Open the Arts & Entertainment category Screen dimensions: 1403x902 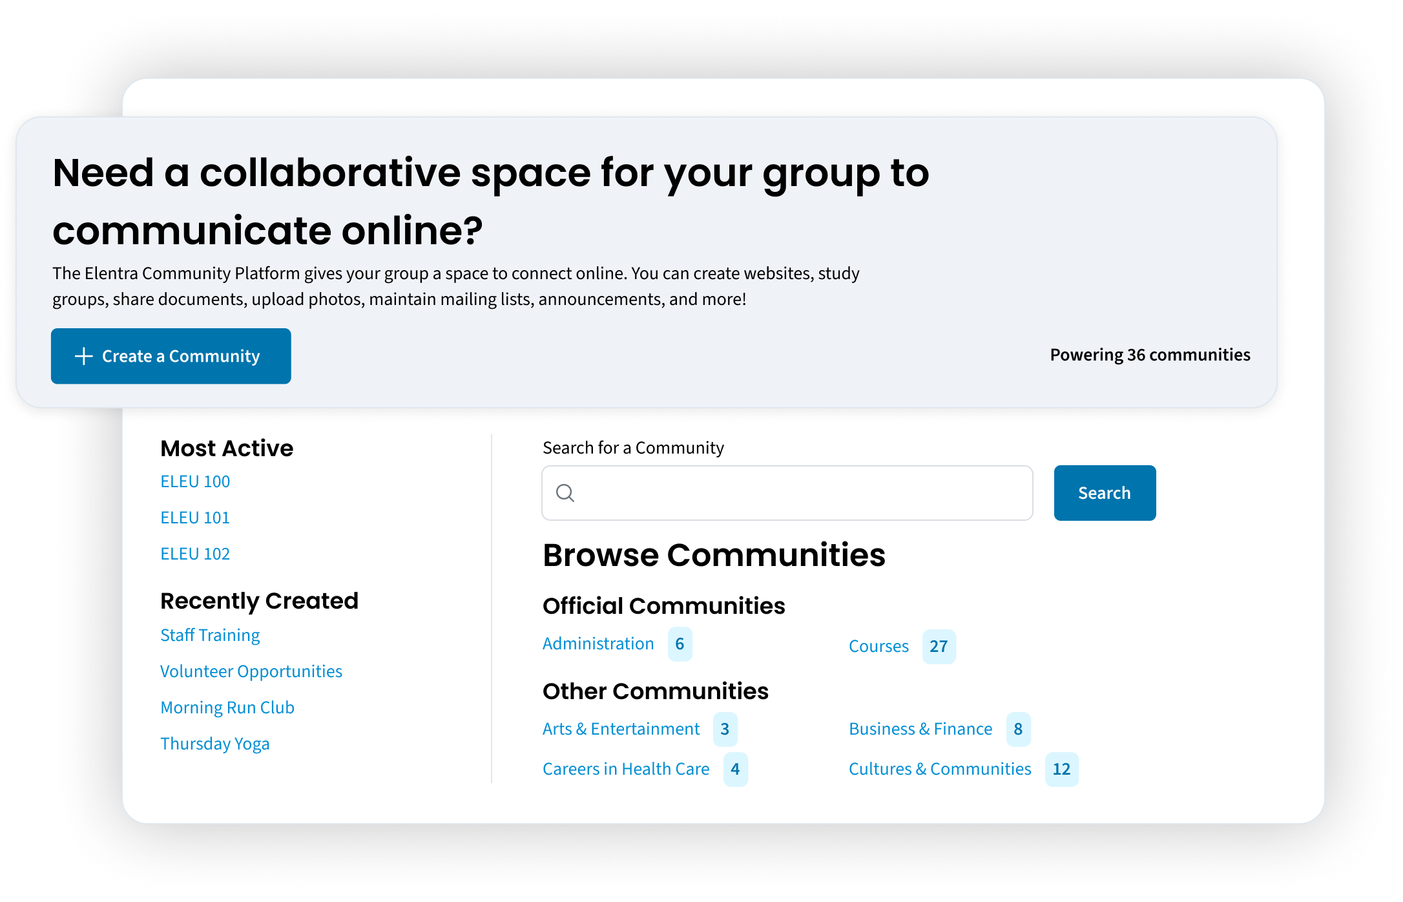click(x=621, y=729)
